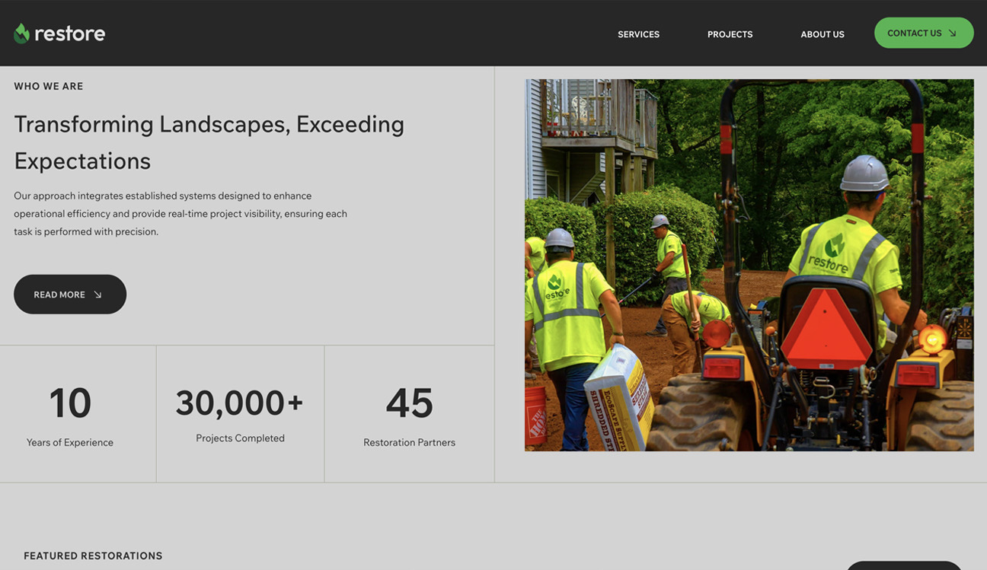
Task: Click the Read More button
Action: (70, 295)
